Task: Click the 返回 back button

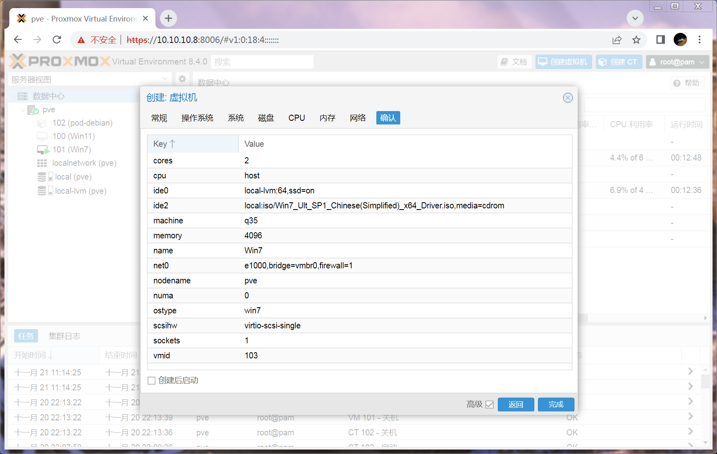Action: (516, 405)
